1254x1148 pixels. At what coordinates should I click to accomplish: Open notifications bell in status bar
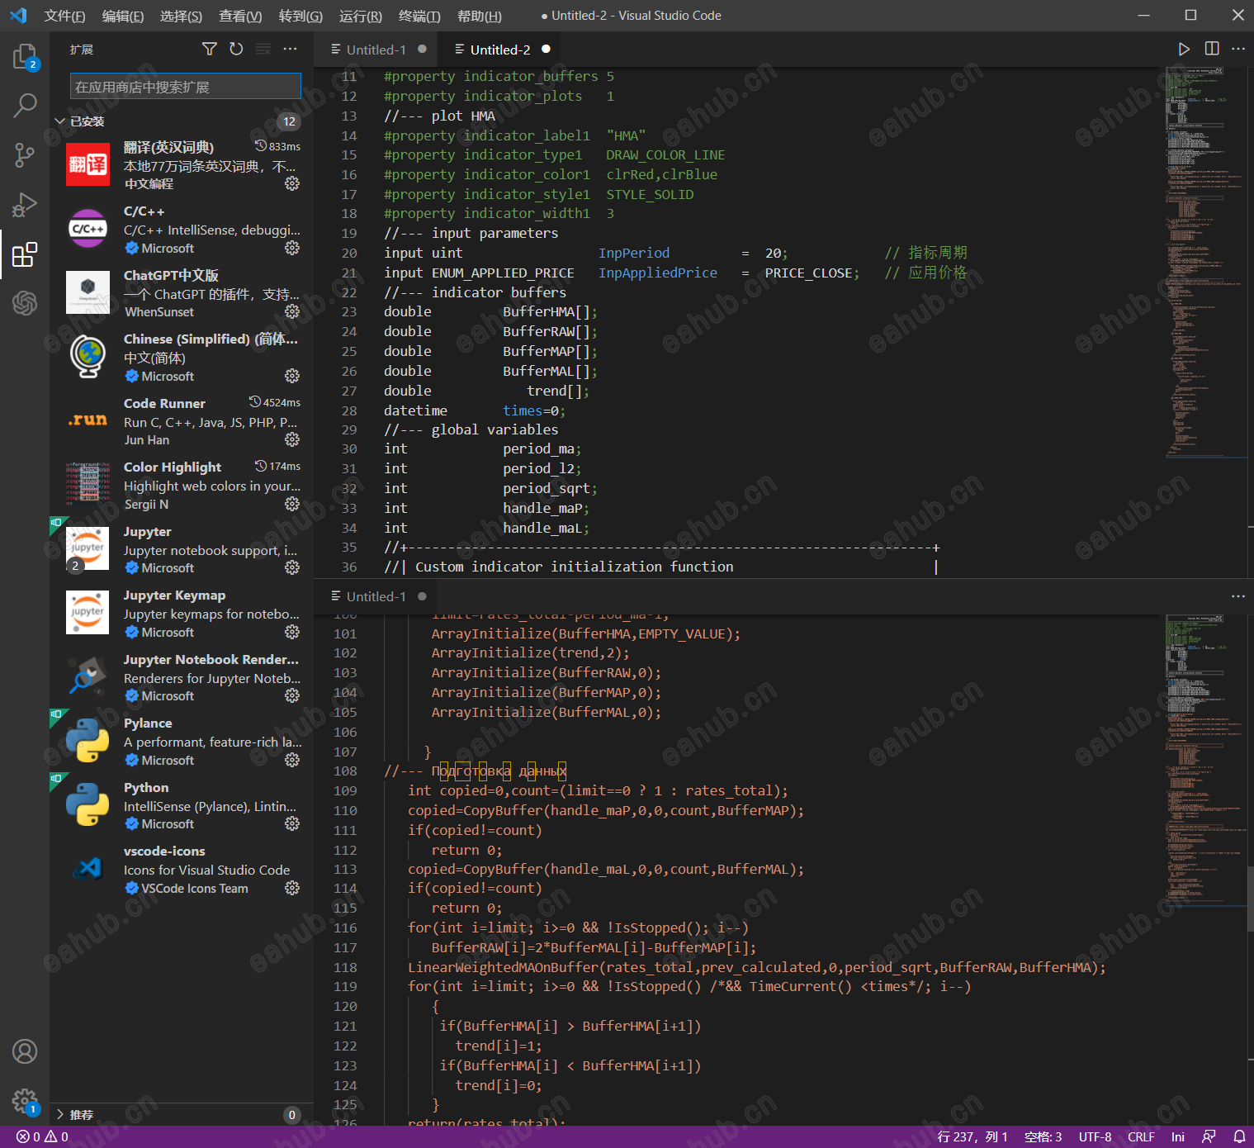coord(1238,1137)
